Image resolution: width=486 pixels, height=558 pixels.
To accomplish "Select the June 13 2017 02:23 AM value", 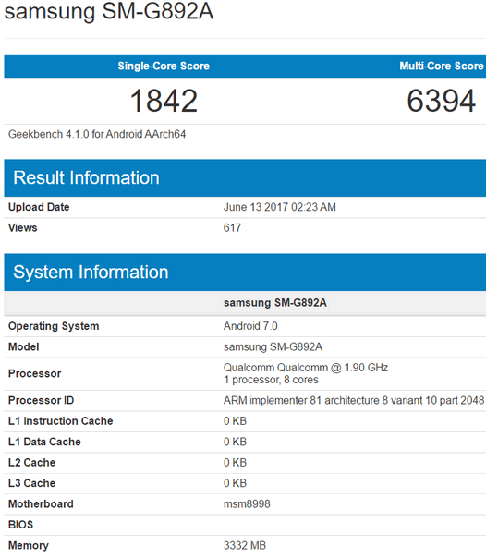I will click(280, 207).
